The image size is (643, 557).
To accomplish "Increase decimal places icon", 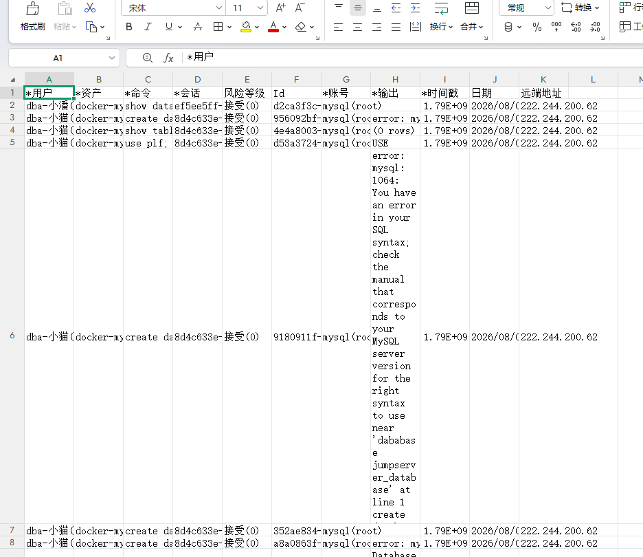I will pyautogui.click(x=576, y=27).
